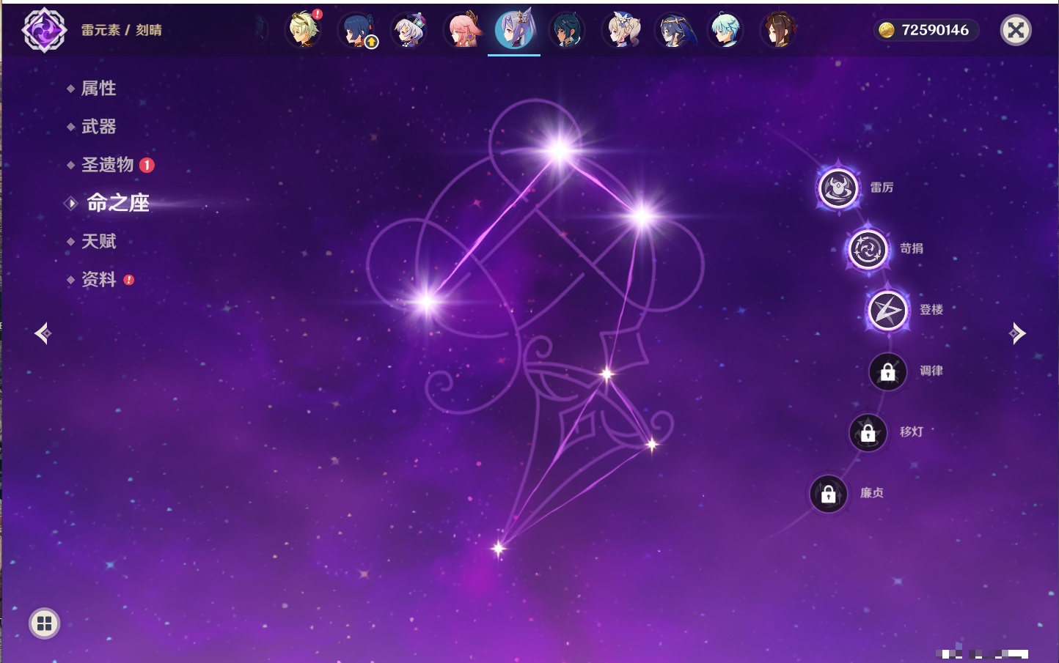Close the character screen with X
Screen dimensions: 1059x663
tap(1016, 30)
